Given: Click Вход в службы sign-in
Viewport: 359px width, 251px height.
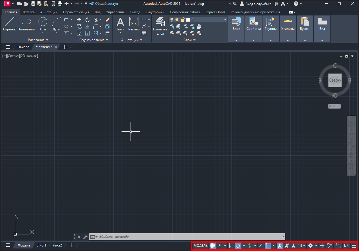Looking at the screenshot, I should pyautogui.click(x=255, y=4).
